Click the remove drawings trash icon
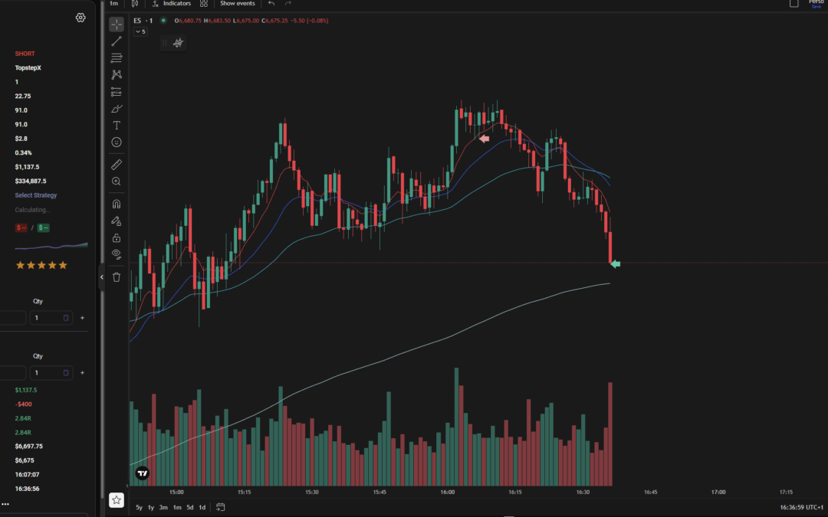Image resolution: width=828 pixels, height=517 pixels. (x=116, y=276)
